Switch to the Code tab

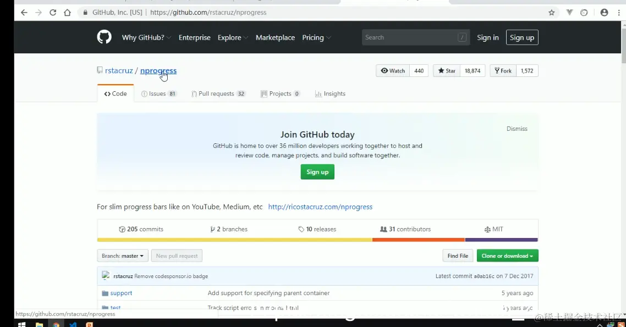(x=116, y=94)
